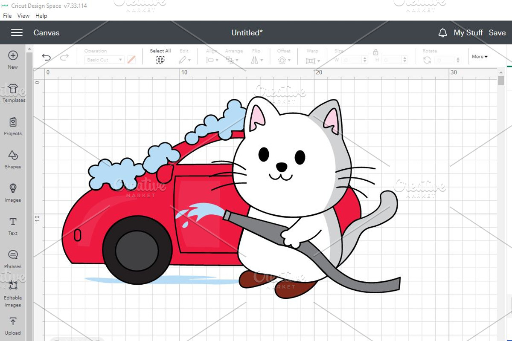The height and width of the screenshot is (341, 512).
Task: Click the Arrange icon in toolbar
Action: [x=230, y=60]
